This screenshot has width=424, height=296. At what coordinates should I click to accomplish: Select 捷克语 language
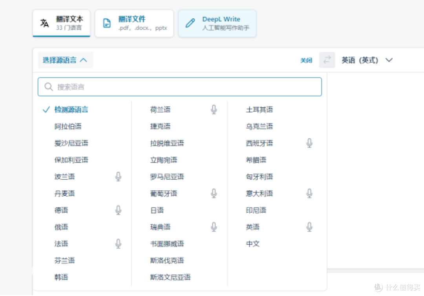coord(160,126)
